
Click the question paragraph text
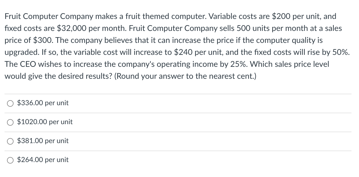point(175,46)
